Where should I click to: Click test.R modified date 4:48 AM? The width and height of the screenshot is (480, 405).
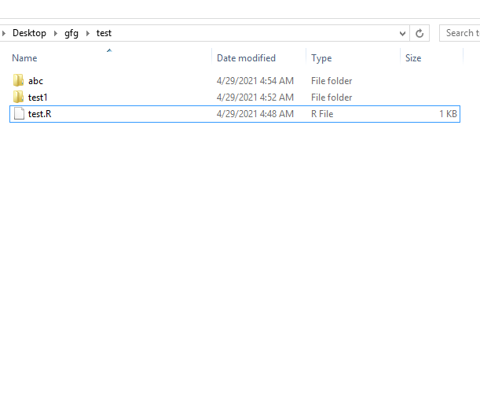coord(255,114)
